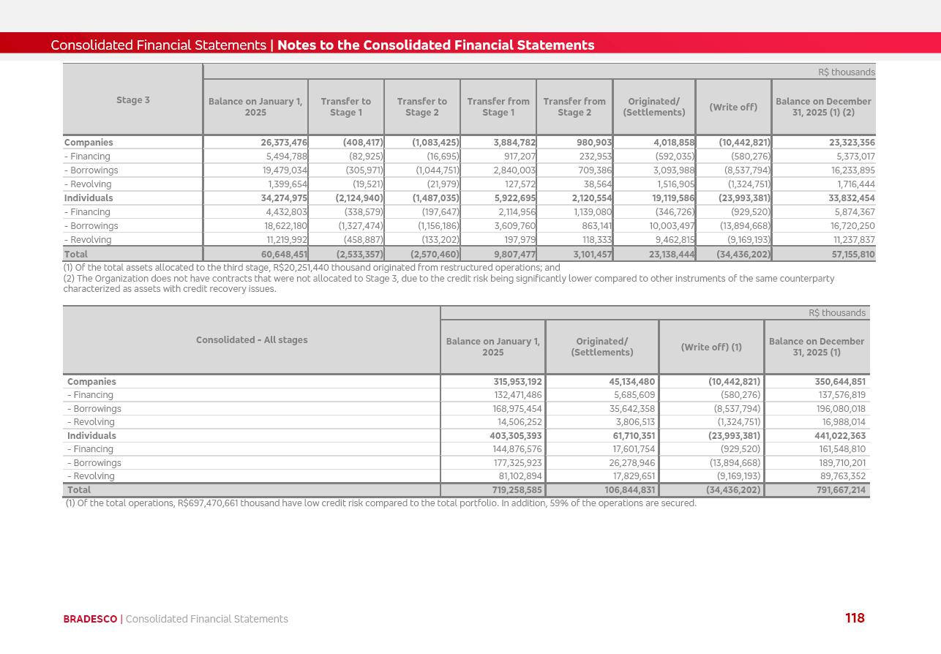Click the 'Notes to the Consolidated Financial Statements' header title
The height and width of the screenshot is (654, 941).
coord(435,45)
